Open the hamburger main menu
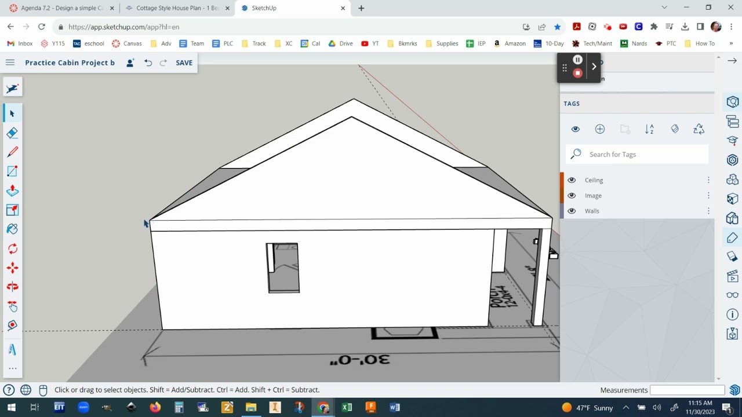The image size is (742, 417). (10, 63)
